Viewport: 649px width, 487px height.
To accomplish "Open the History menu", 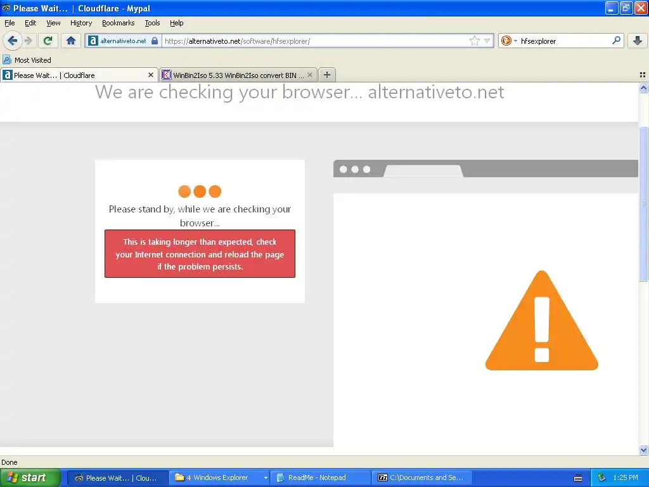I will click(x=80, y=23).
